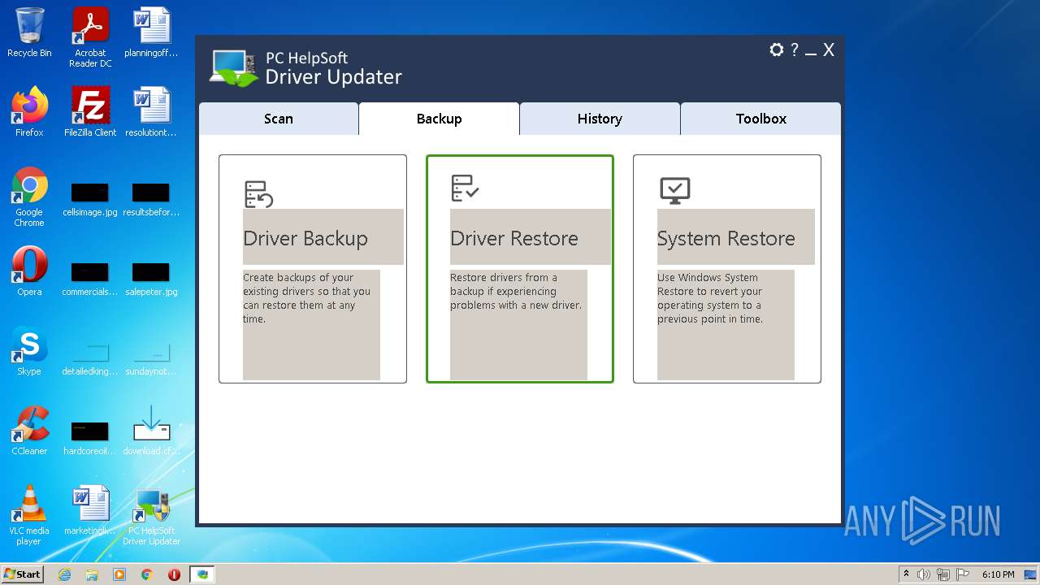The width and height of the screenshot is (1040, 585).
Task: Select the detailedking desktop file
Action: click(x=90, y=359)
